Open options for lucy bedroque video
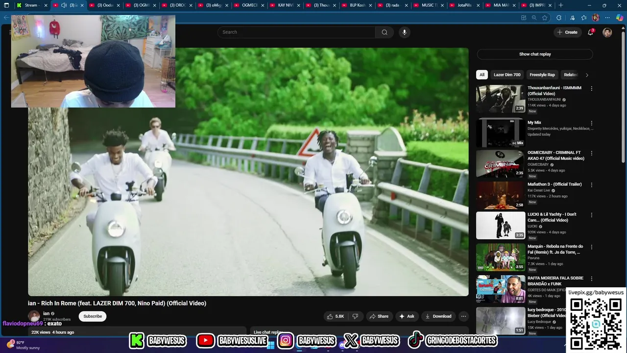 591,310
